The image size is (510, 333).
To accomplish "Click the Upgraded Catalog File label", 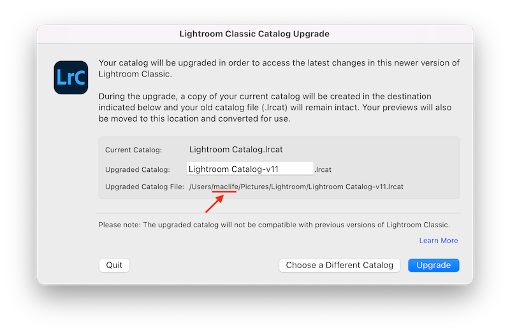I will 145,187.
